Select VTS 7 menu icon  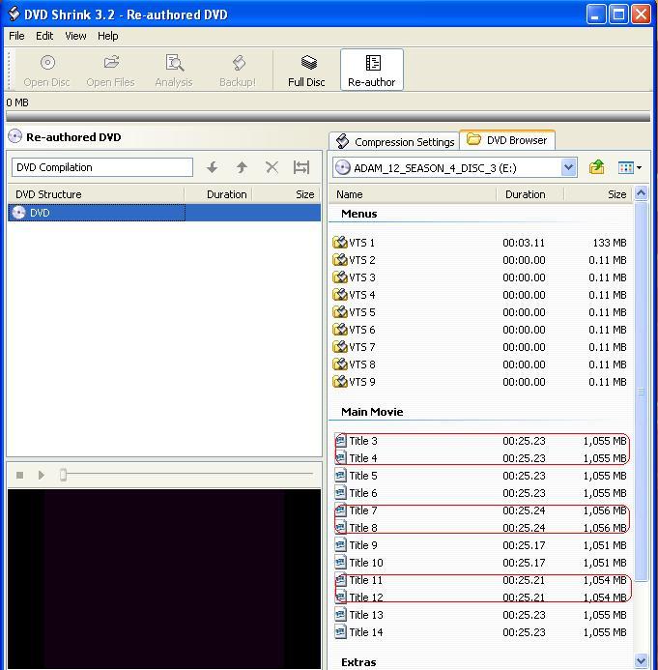pos(340,347)
